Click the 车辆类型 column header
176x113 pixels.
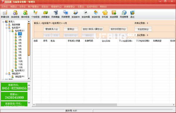click(x=161, y=41)
